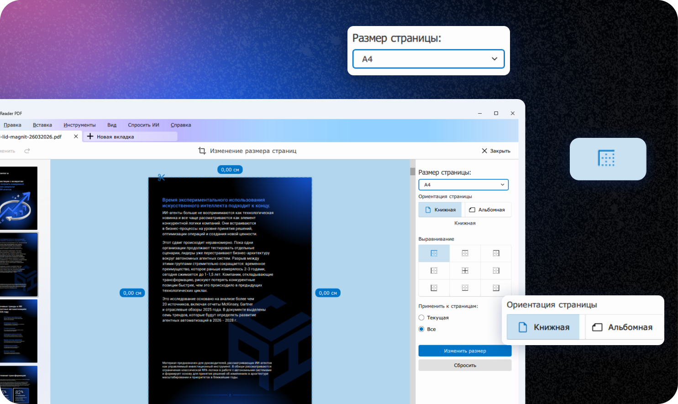Viewport: 678px width, 404px height.
Task: Click the left margin 0,00 см label
Action: point(132,293)
